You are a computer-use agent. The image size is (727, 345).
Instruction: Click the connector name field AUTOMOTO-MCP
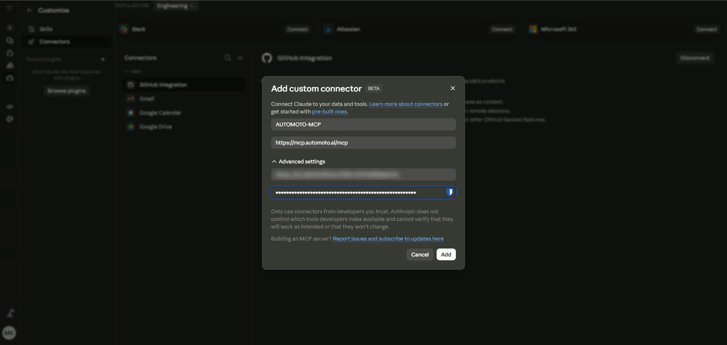363,124
